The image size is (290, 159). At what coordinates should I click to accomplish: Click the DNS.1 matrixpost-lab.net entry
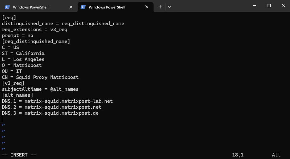[x=57, y=101]
